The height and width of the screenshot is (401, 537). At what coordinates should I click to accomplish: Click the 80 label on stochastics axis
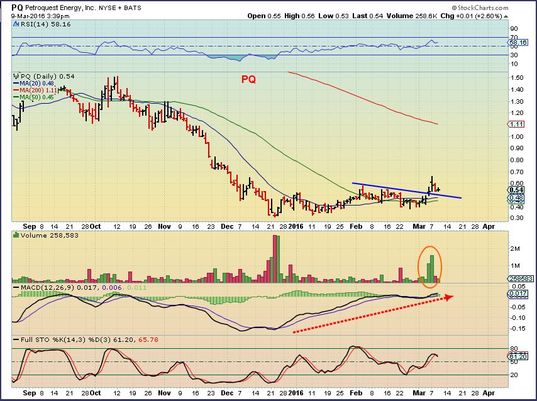tap(514, 349)
